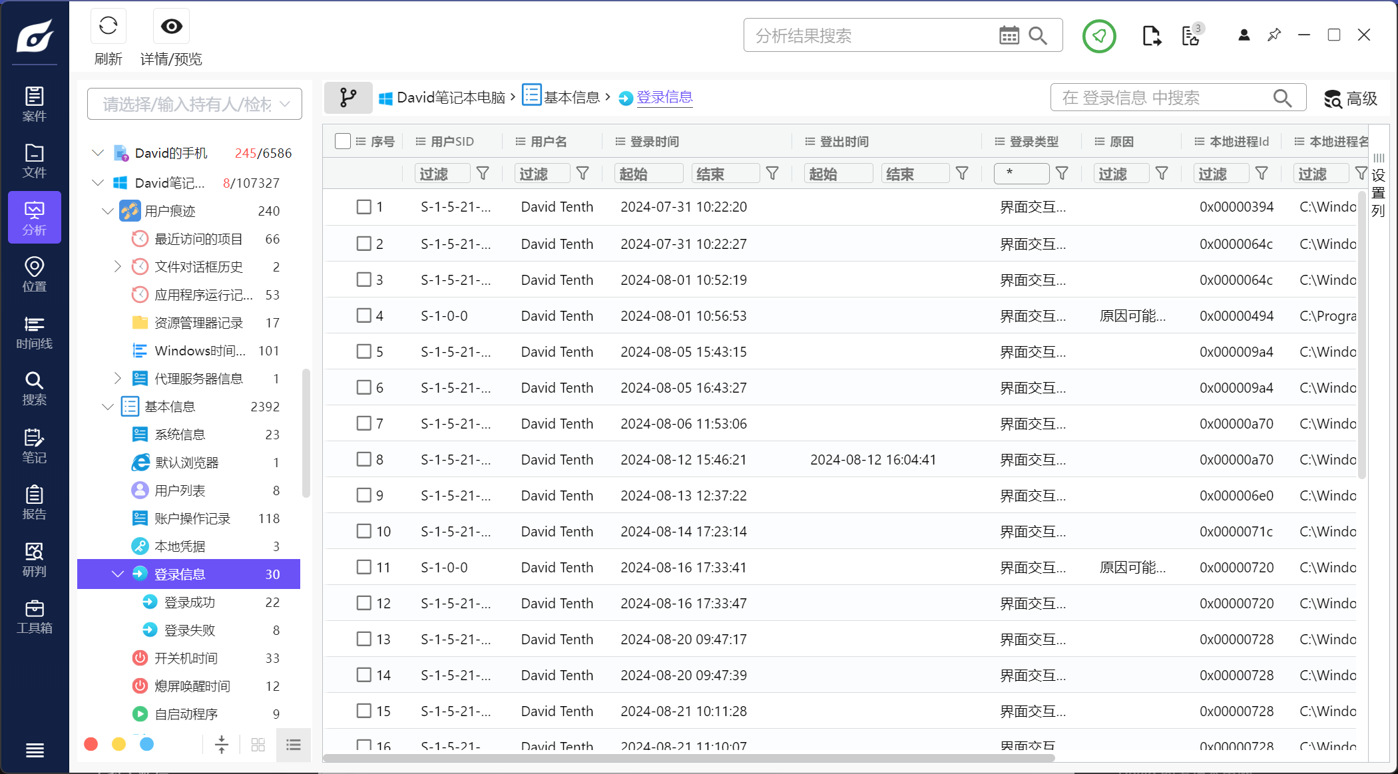Click the 高级 advanced search button

tap(1350, 99)
